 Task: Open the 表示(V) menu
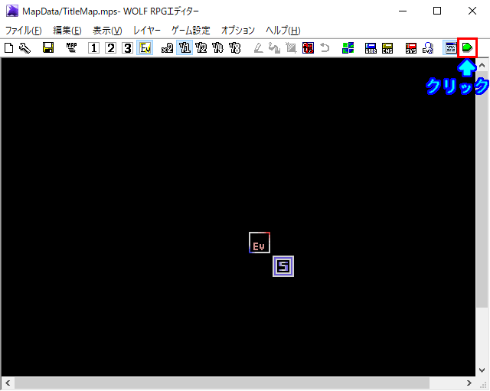pyautogui.click(x=107, y=31)
